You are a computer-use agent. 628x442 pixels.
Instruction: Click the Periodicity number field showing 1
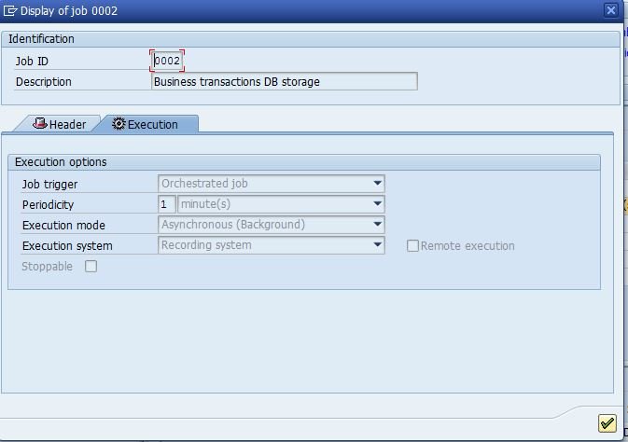(x=167, y=204)
